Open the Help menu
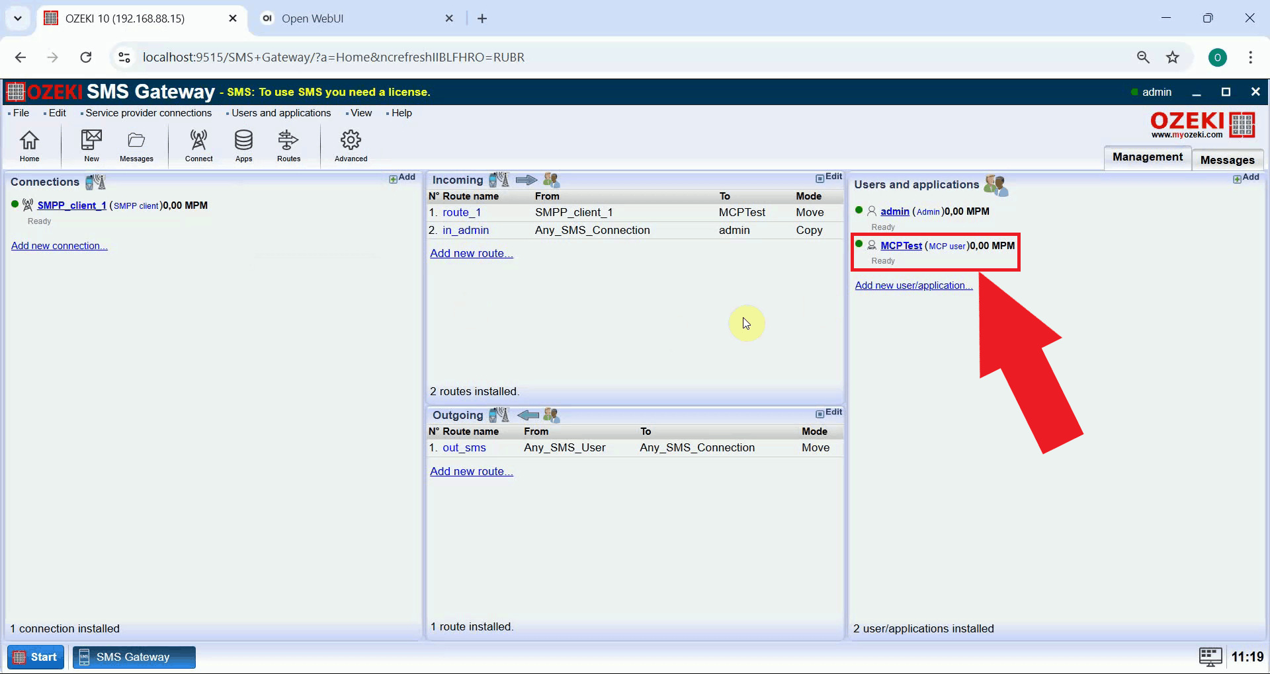This screenshot has height=674, width=1270. coord(401,113)
